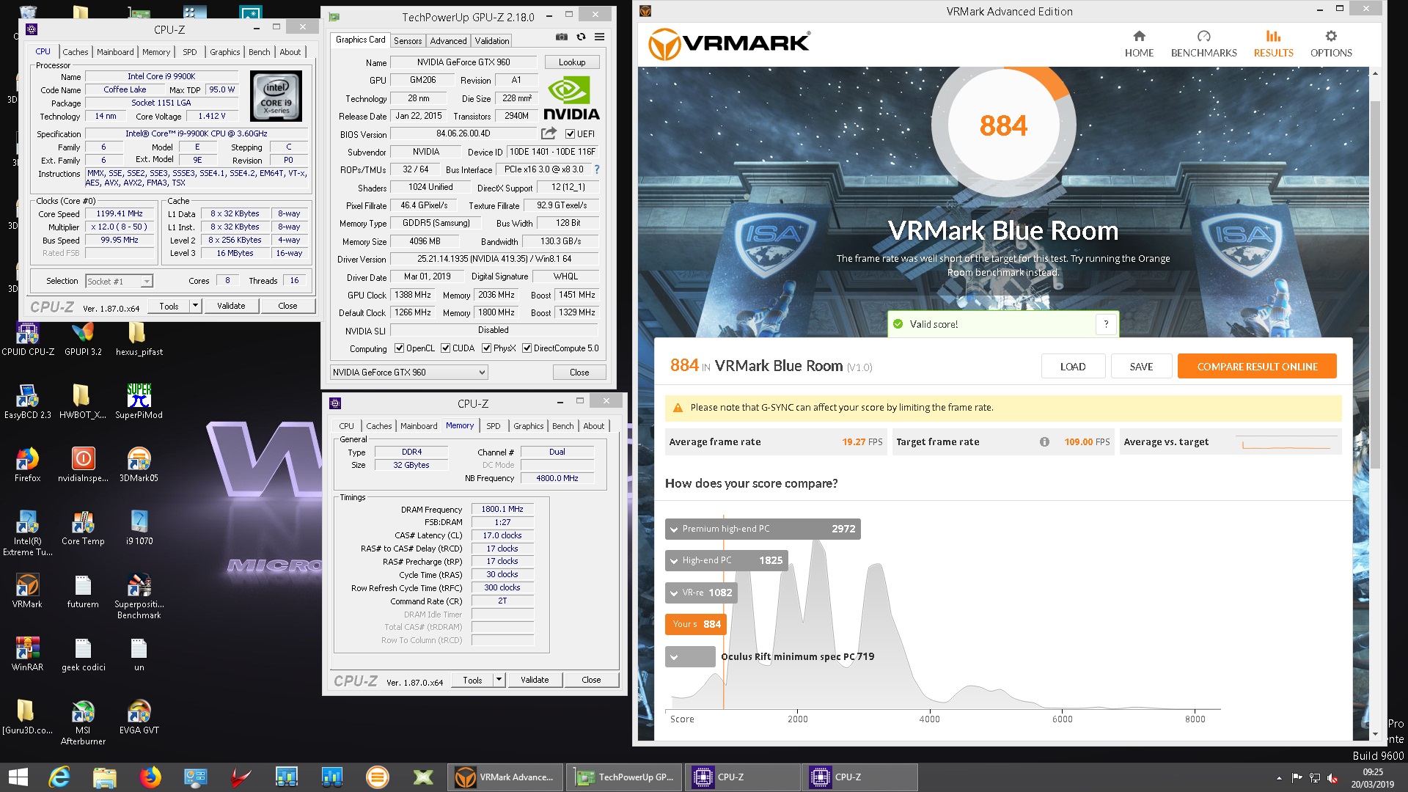Toggle the PhysX checkbox
The image size is (1408, 792).
coord(486,348)
